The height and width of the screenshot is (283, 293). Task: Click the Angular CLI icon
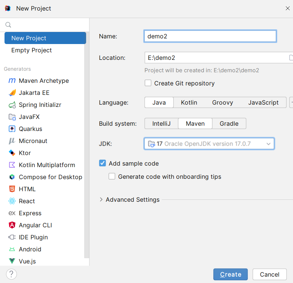12,225
